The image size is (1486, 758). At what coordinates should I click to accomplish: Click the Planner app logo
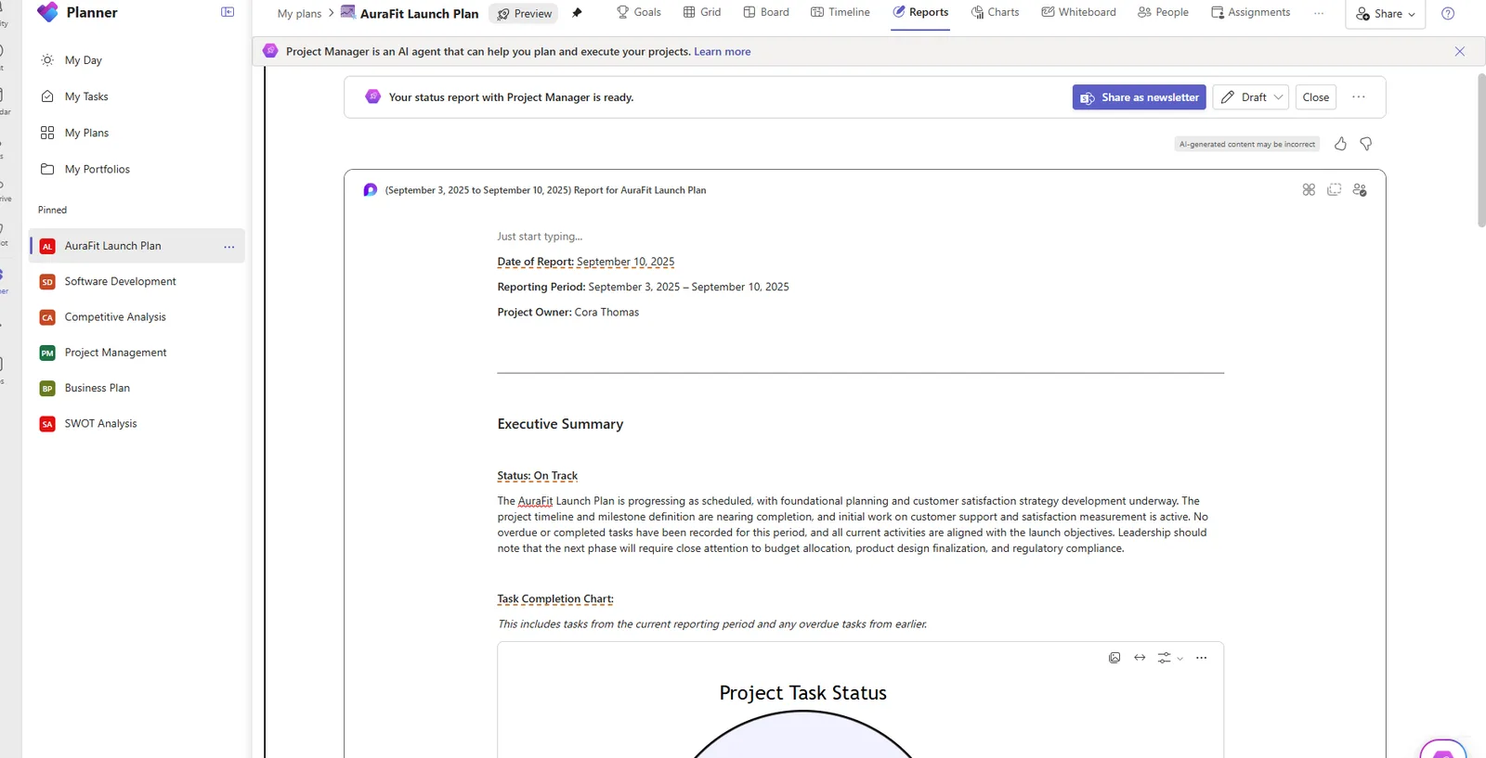coord(47,13)
